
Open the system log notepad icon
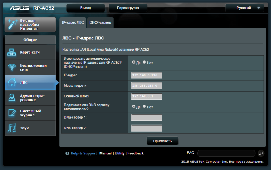point(12,112)
